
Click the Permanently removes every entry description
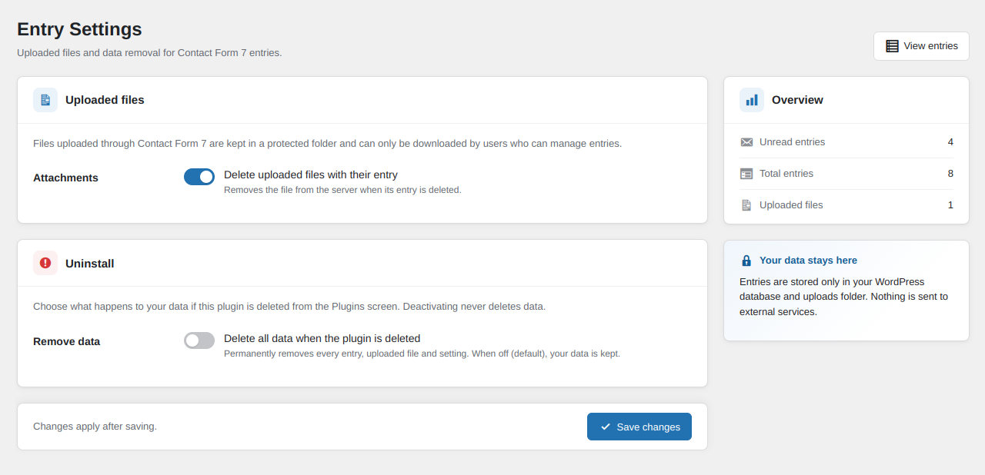tap(422, 354)
